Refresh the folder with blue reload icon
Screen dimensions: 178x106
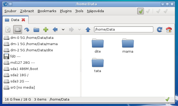click(160, 30)
